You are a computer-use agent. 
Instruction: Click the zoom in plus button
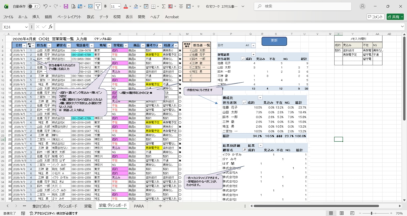(391, 213)
